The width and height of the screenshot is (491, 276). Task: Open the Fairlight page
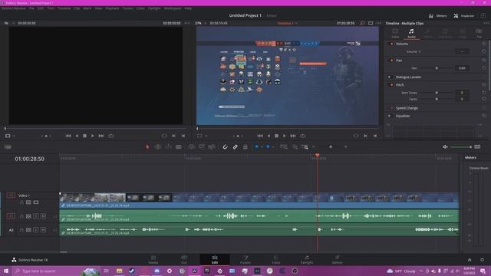pos(307,259)
